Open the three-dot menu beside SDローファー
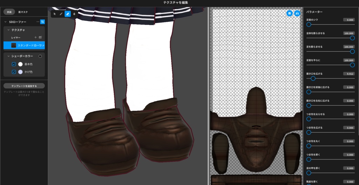The height and width of the screenshot is (185, 359). pyautogui.click(x=38, y=22)
